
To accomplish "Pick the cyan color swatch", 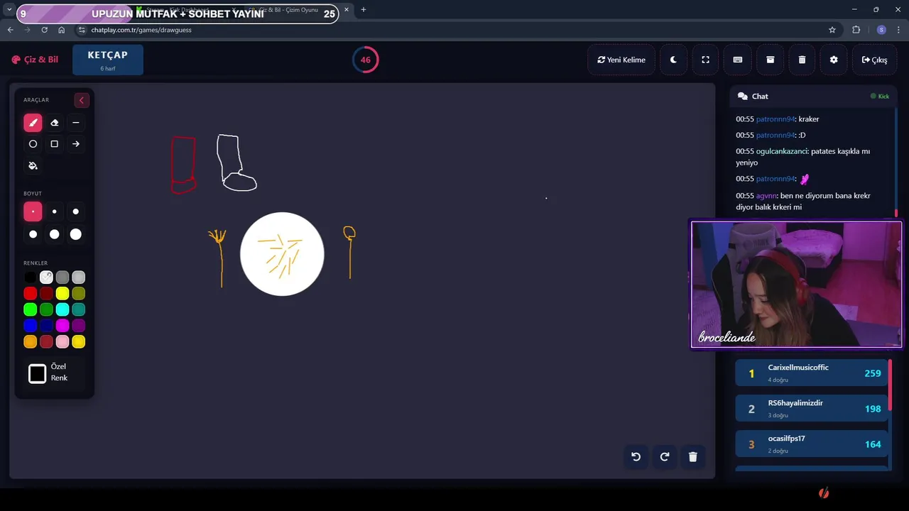I will (x=62, y=309).
